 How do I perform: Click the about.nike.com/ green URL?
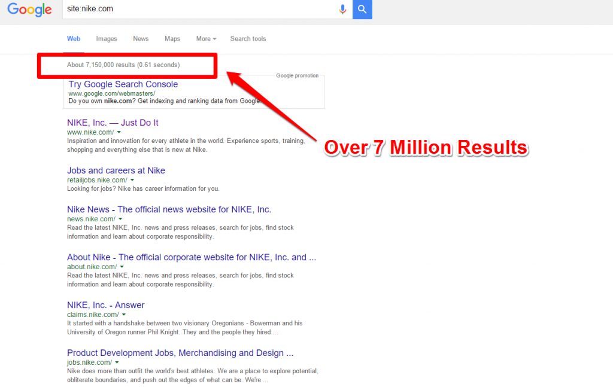coord(92,267)
